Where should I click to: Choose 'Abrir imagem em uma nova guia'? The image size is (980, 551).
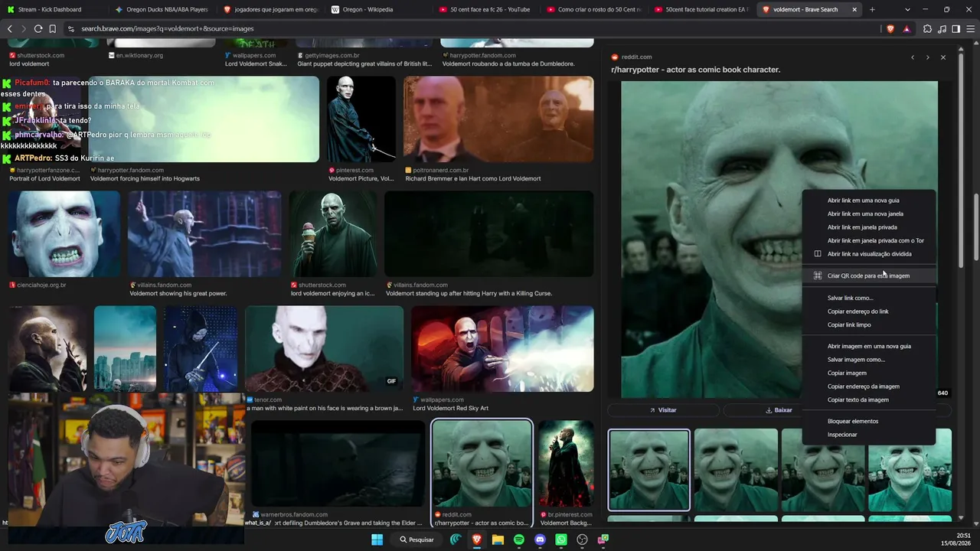869,346
